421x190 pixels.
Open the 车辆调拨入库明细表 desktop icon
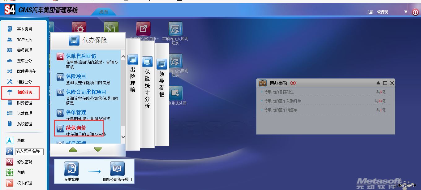click(x=175, y=28)
